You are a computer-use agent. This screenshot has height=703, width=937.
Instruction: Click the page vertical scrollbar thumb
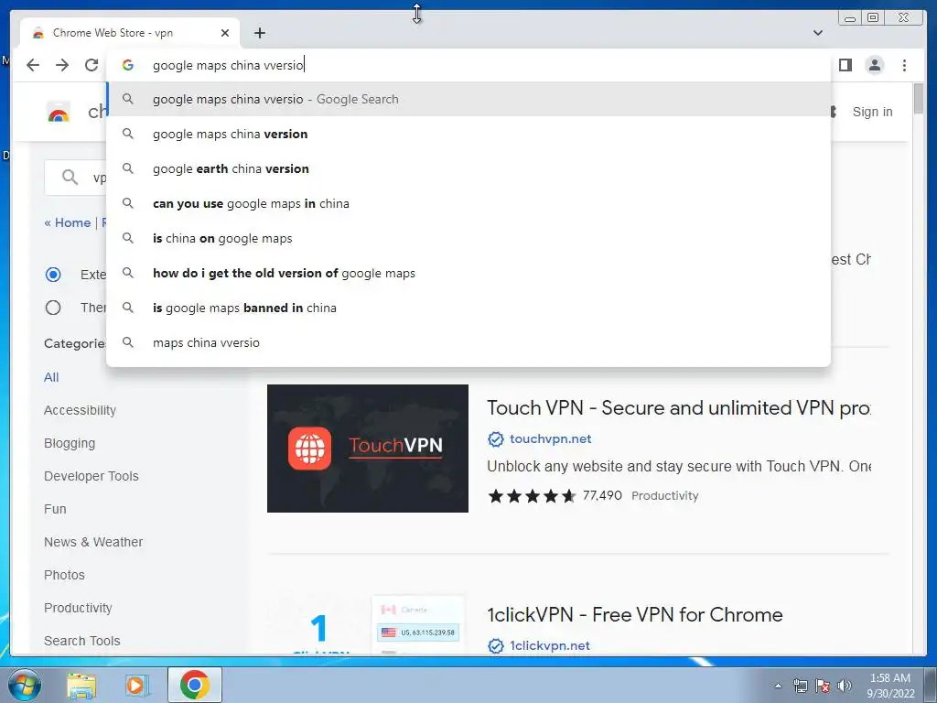pos(919,98)
